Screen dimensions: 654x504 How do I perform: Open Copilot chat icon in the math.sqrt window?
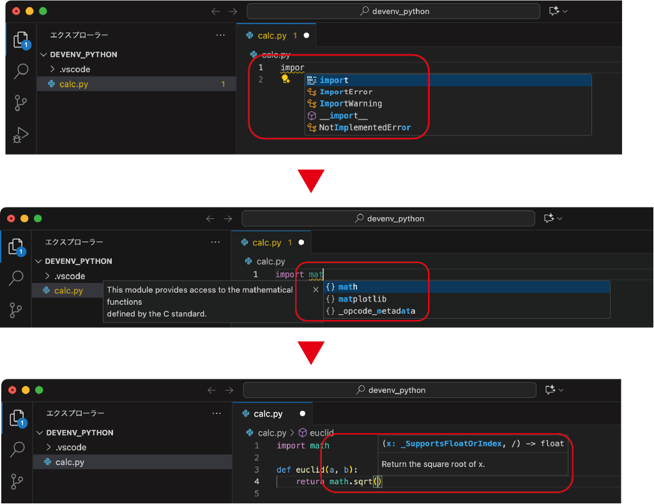tap(551, 390)
